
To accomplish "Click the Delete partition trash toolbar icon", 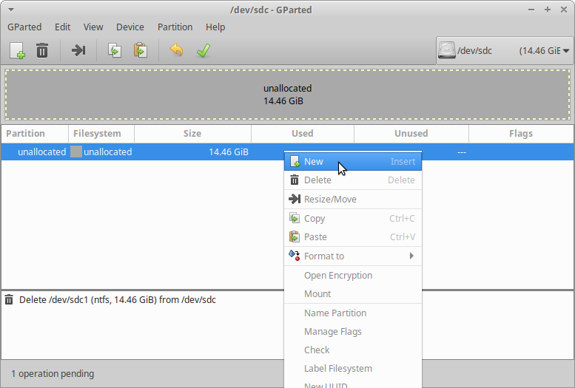I will (x=42, y=50).
